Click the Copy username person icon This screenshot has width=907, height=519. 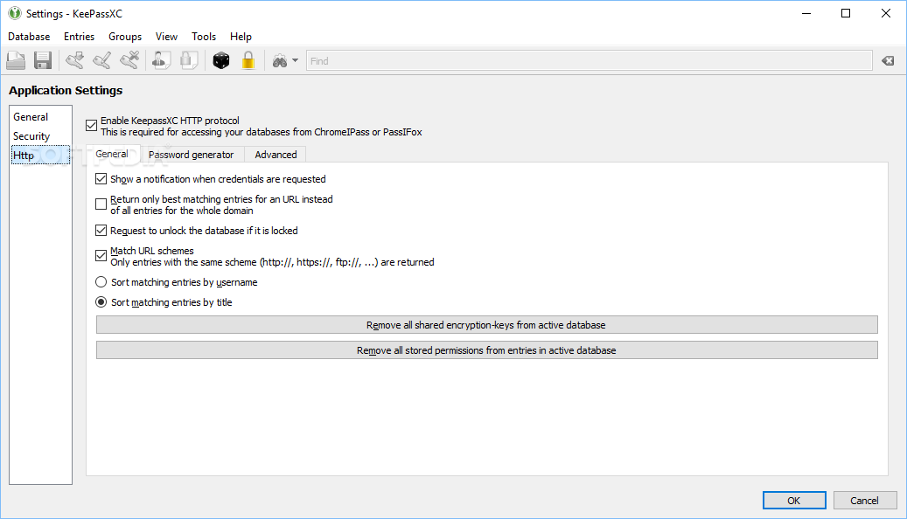(x=162, y=60)
